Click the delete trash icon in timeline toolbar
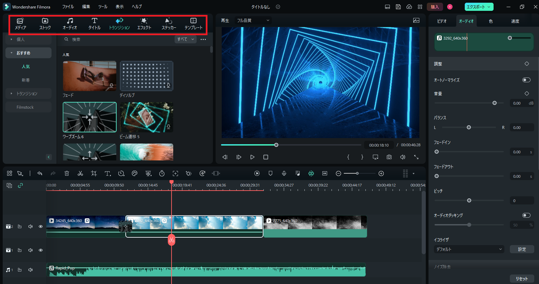539x284 pixels. 67,174
